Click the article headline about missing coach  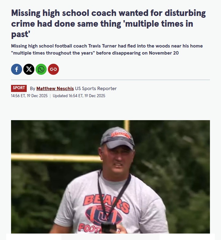click(x=108, y=23)
